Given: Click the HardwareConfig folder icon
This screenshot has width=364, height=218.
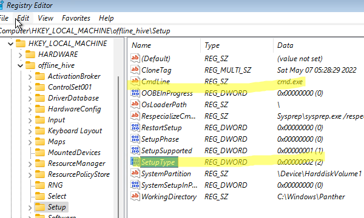Looking at the screenshot, I should (40, 108).
